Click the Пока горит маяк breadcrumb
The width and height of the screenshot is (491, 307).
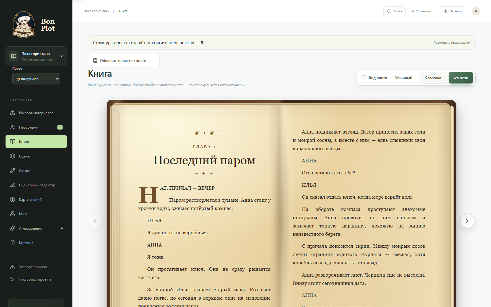[x=96, y=11]
